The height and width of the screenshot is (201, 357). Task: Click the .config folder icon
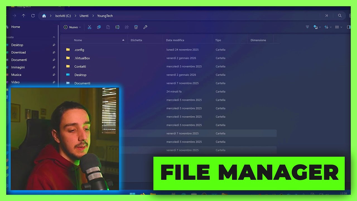point(68,49)
